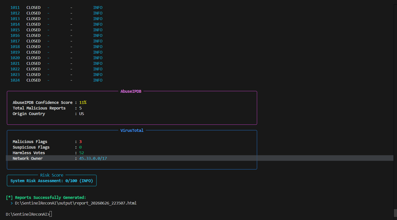Click INFO severity in port 1019 row
Viewport: 397px width, 220px height.
pos(98,52)
